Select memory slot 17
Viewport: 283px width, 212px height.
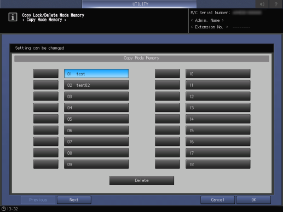click(218, 153)
